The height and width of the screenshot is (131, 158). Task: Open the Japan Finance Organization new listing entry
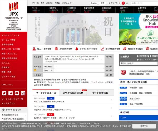(74, 59)
